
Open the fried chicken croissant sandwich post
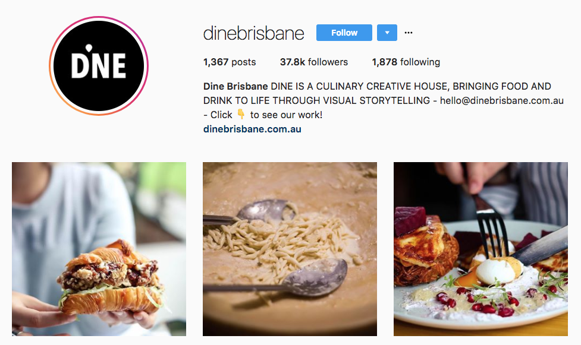[99, 249]
